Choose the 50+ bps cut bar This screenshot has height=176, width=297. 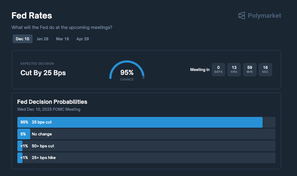click(x=146, y=146)
